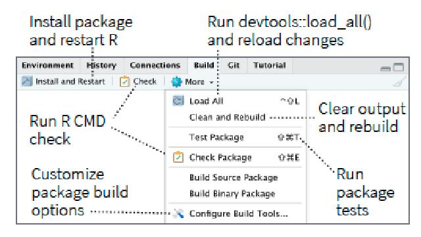The image size is (421, 237).
Task: Click the Configure Build Tools wrench icon
Action: [x=178, y=213]
